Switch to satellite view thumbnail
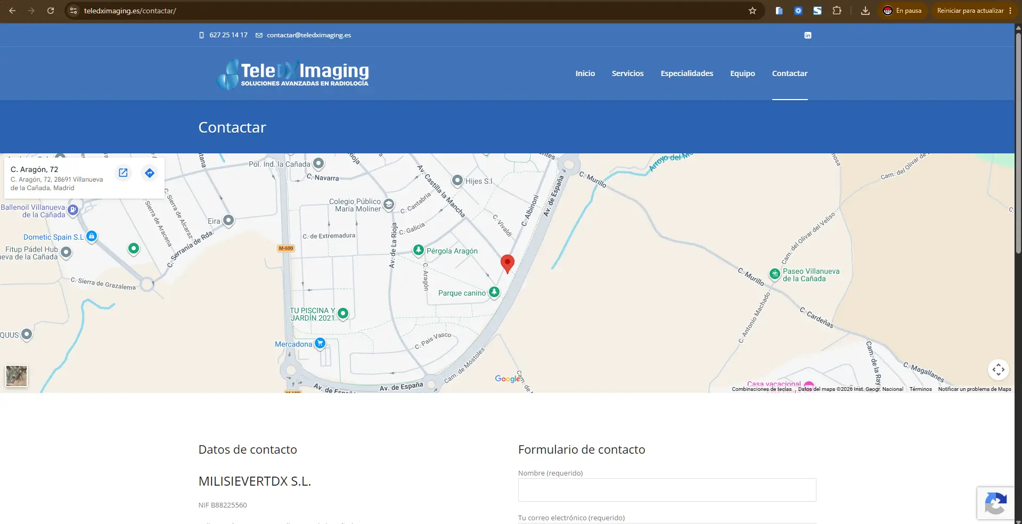The height and width of the screenshot is (524, 1022). point(17,376)
